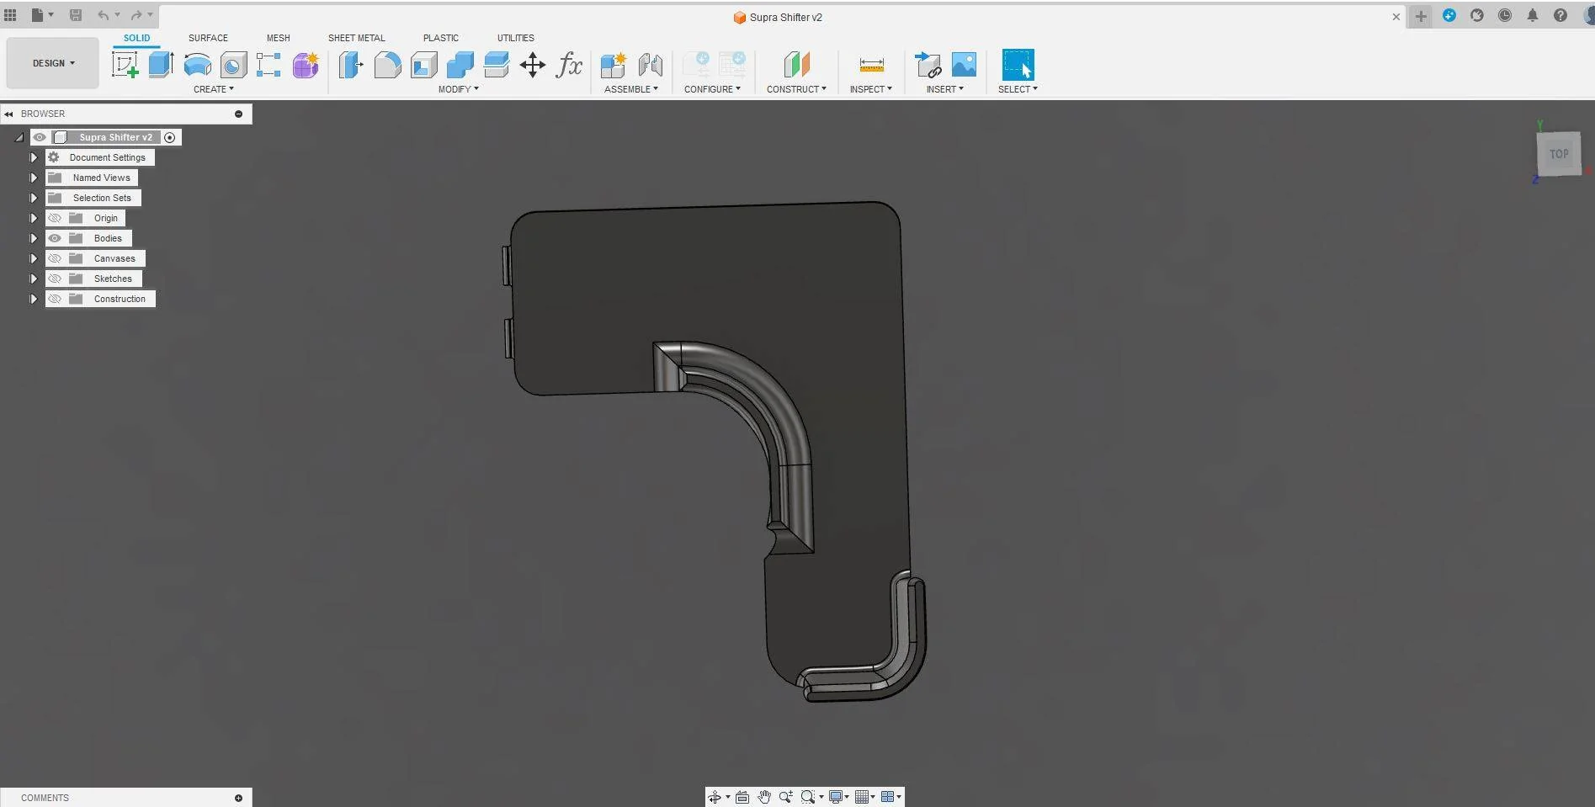Click the Insert Canvas image icon
1595x807 pixels.
tap(964, 65)
